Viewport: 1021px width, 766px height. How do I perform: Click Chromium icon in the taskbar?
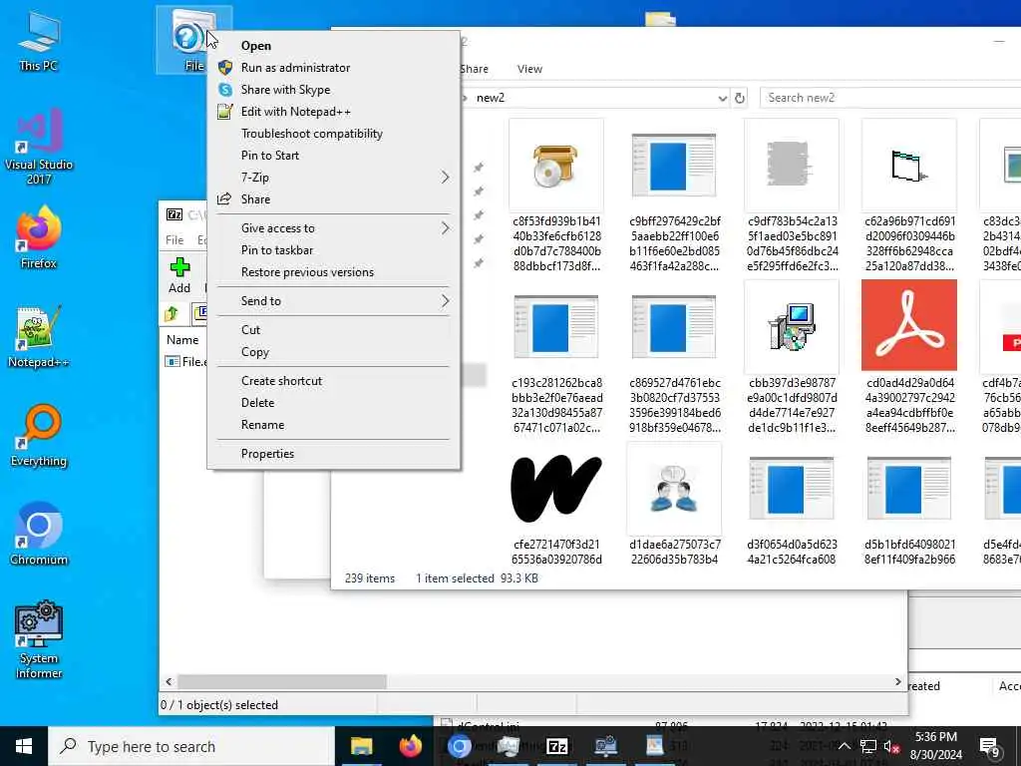click(459, 746)
